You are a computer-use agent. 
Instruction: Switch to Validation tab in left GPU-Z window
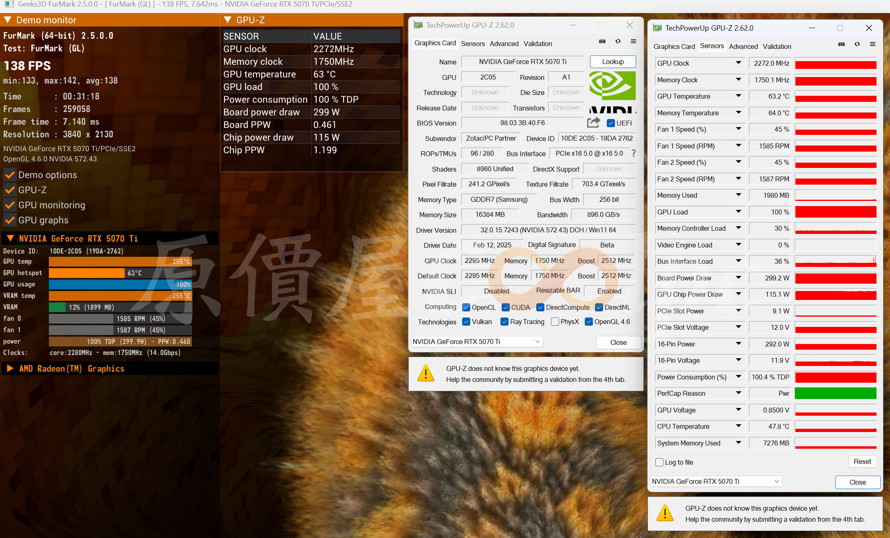tap(538, 44)
